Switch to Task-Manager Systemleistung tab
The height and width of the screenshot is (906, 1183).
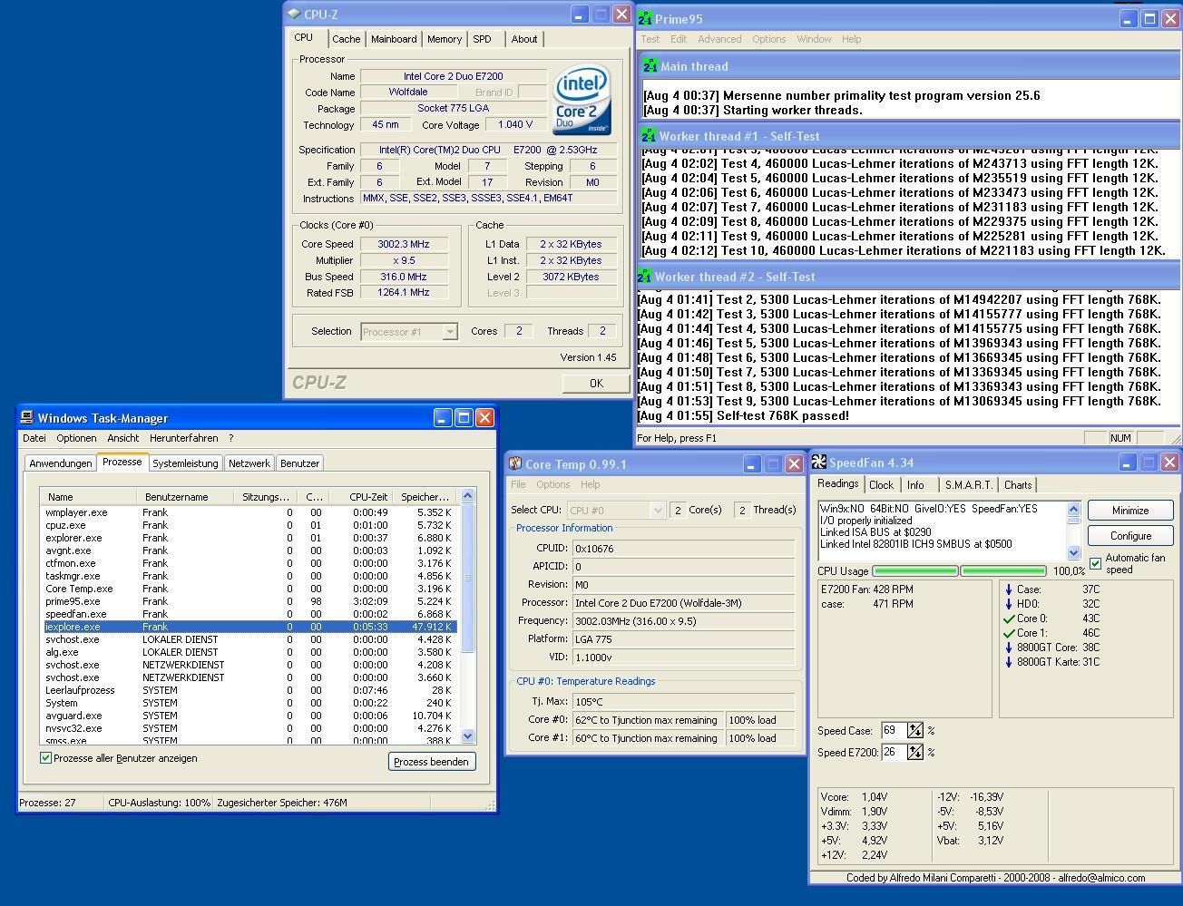coord(185,463)
